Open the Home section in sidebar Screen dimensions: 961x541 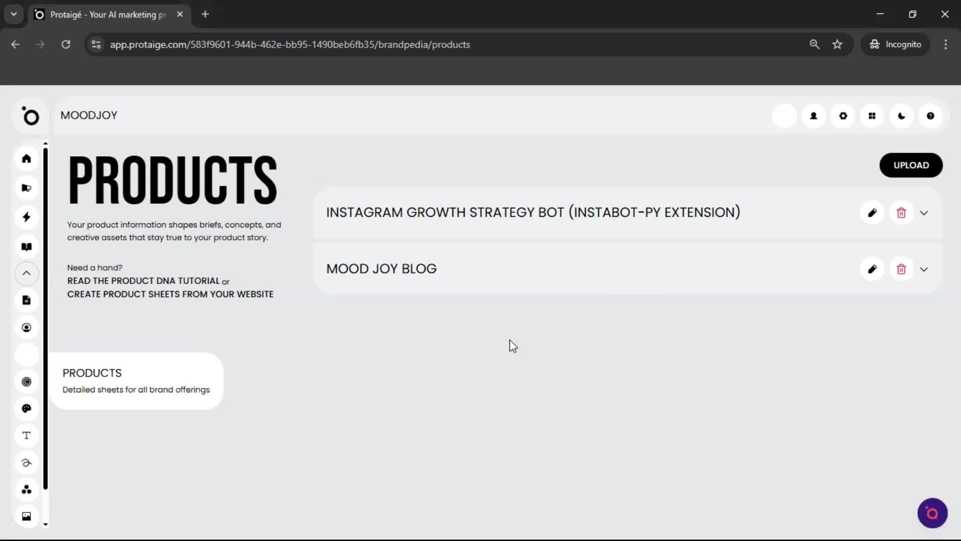(x=26, y=158)
